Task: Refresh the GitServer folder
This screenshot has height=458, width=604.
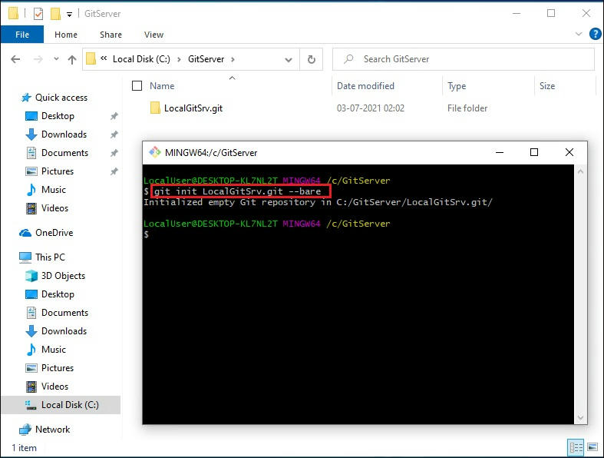Action: click(312, 59)
